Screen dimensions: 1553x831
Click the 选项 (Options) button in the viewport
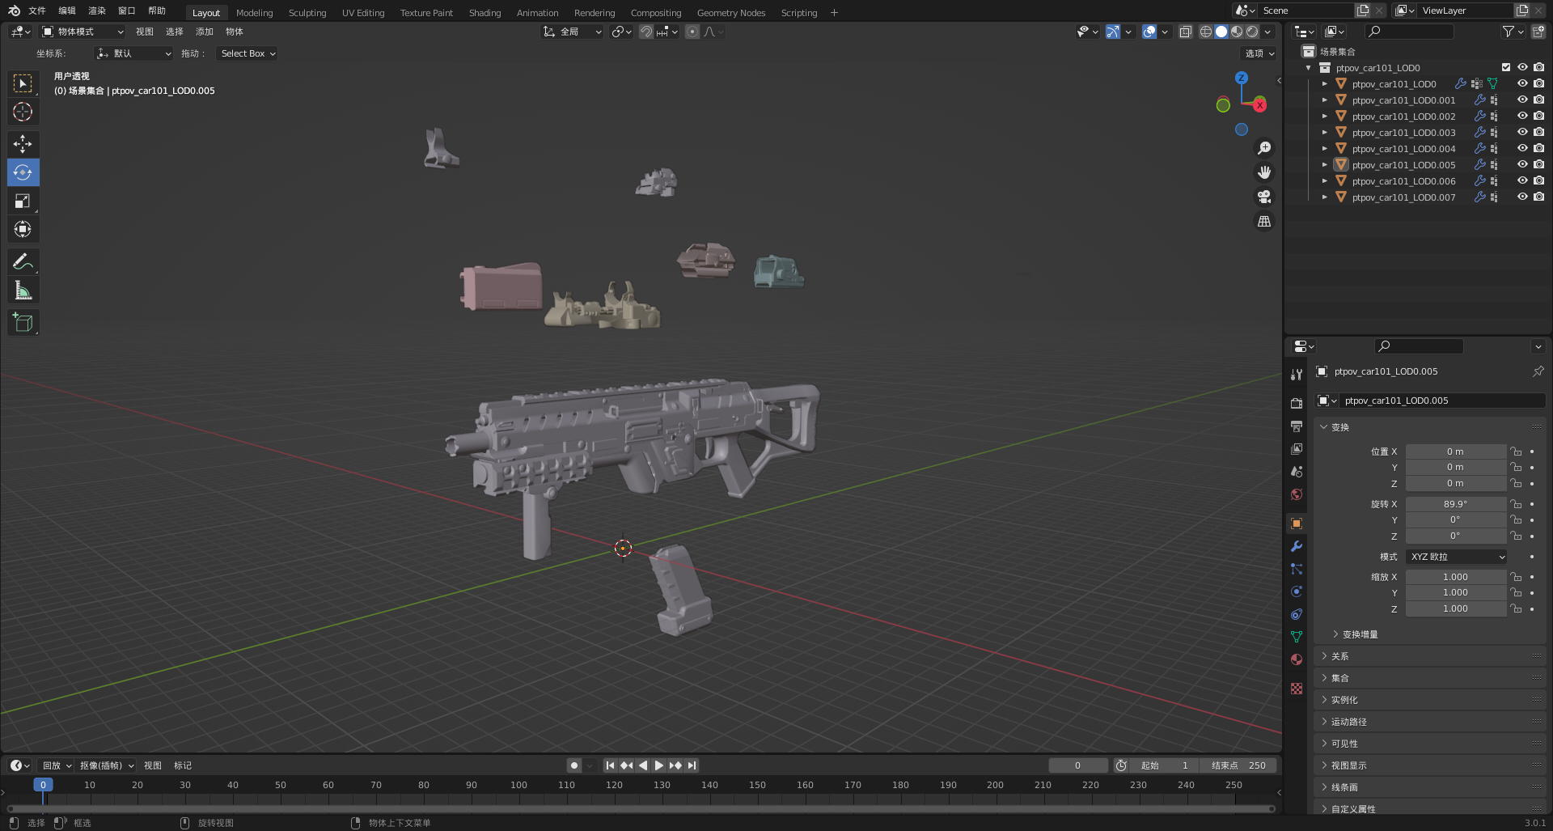[x=1259, y=53]
